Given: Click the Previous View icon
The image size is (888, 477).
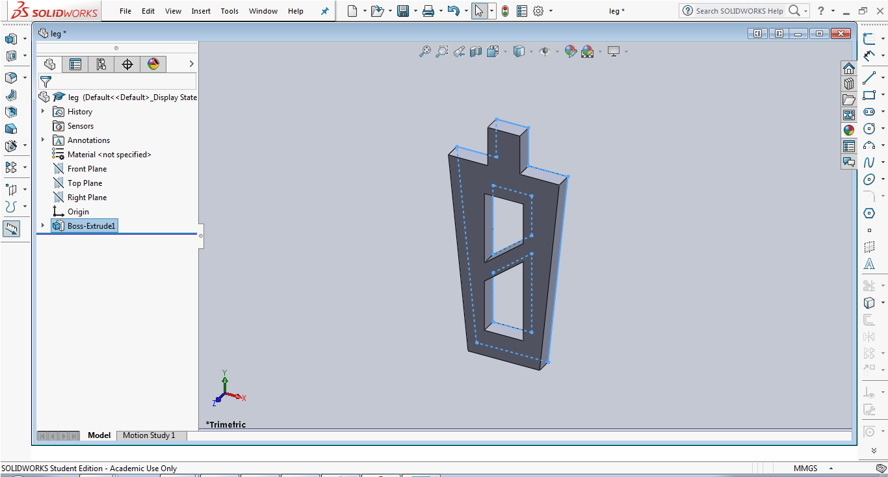Looking at the screenshot, I should pyautogui.click(x=459, y=51).
